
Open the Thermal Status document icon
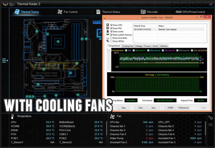(98, 12)
